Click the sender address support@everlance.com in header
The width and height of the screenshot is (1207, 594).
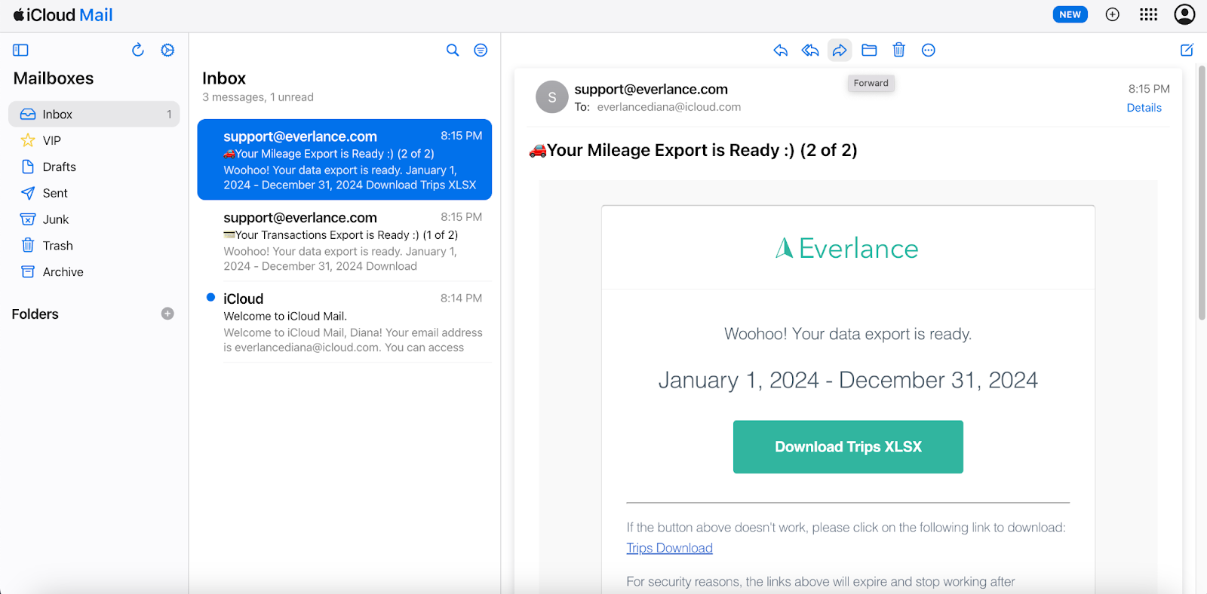click(651, 89)
